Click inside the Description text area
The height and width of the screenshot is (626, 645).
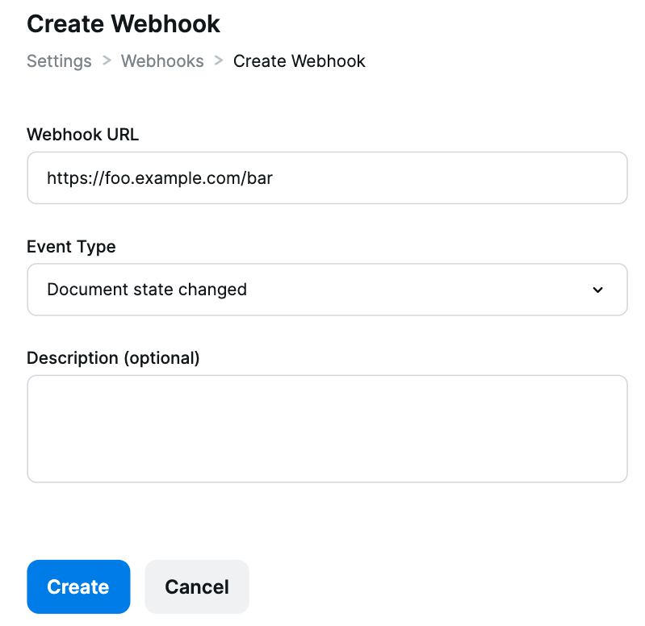pyautogui.click(x=327, y=428)
